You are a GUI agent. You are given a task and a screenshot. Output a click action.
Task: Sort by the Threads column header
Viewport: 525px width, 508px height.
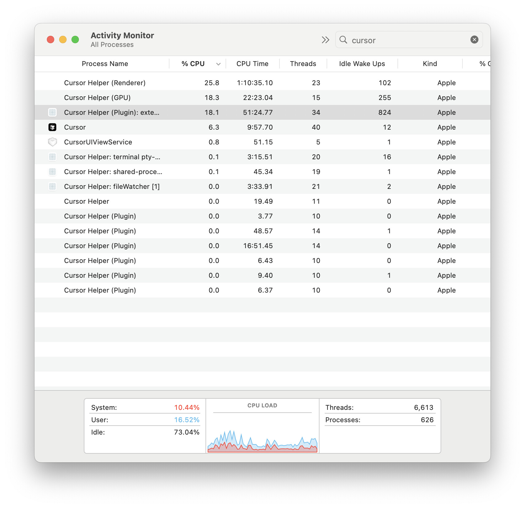click(x=303, y=64)
